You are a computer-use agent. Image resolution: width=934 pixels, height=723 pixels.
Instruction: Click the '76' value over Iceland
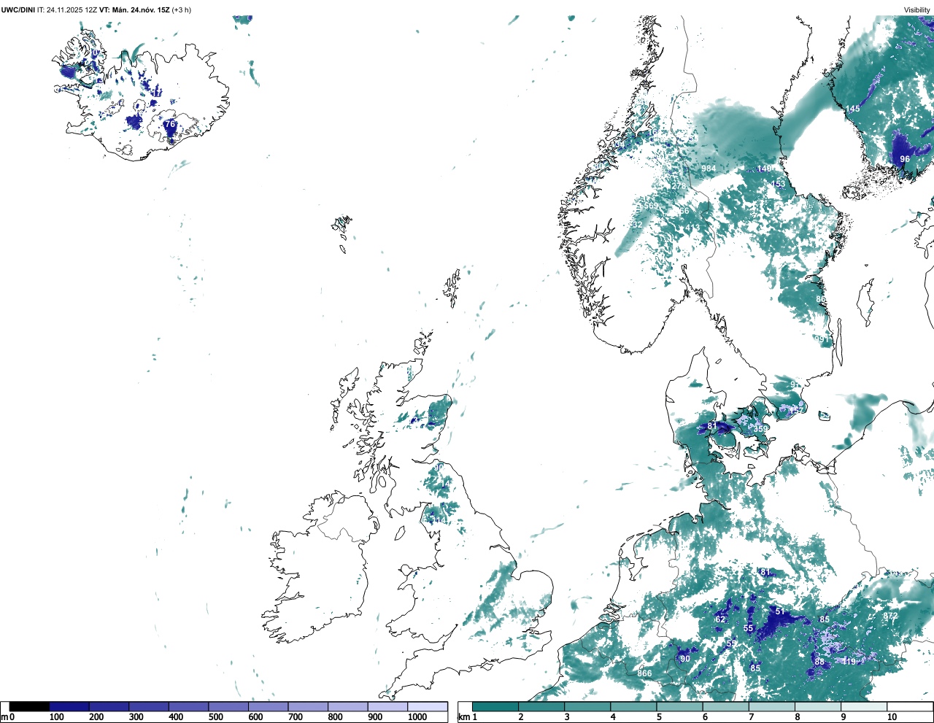point(170,125)
